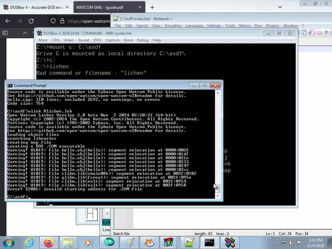332x249 pixels.
Task: Open a new browser tab
Action: [152, 7]
